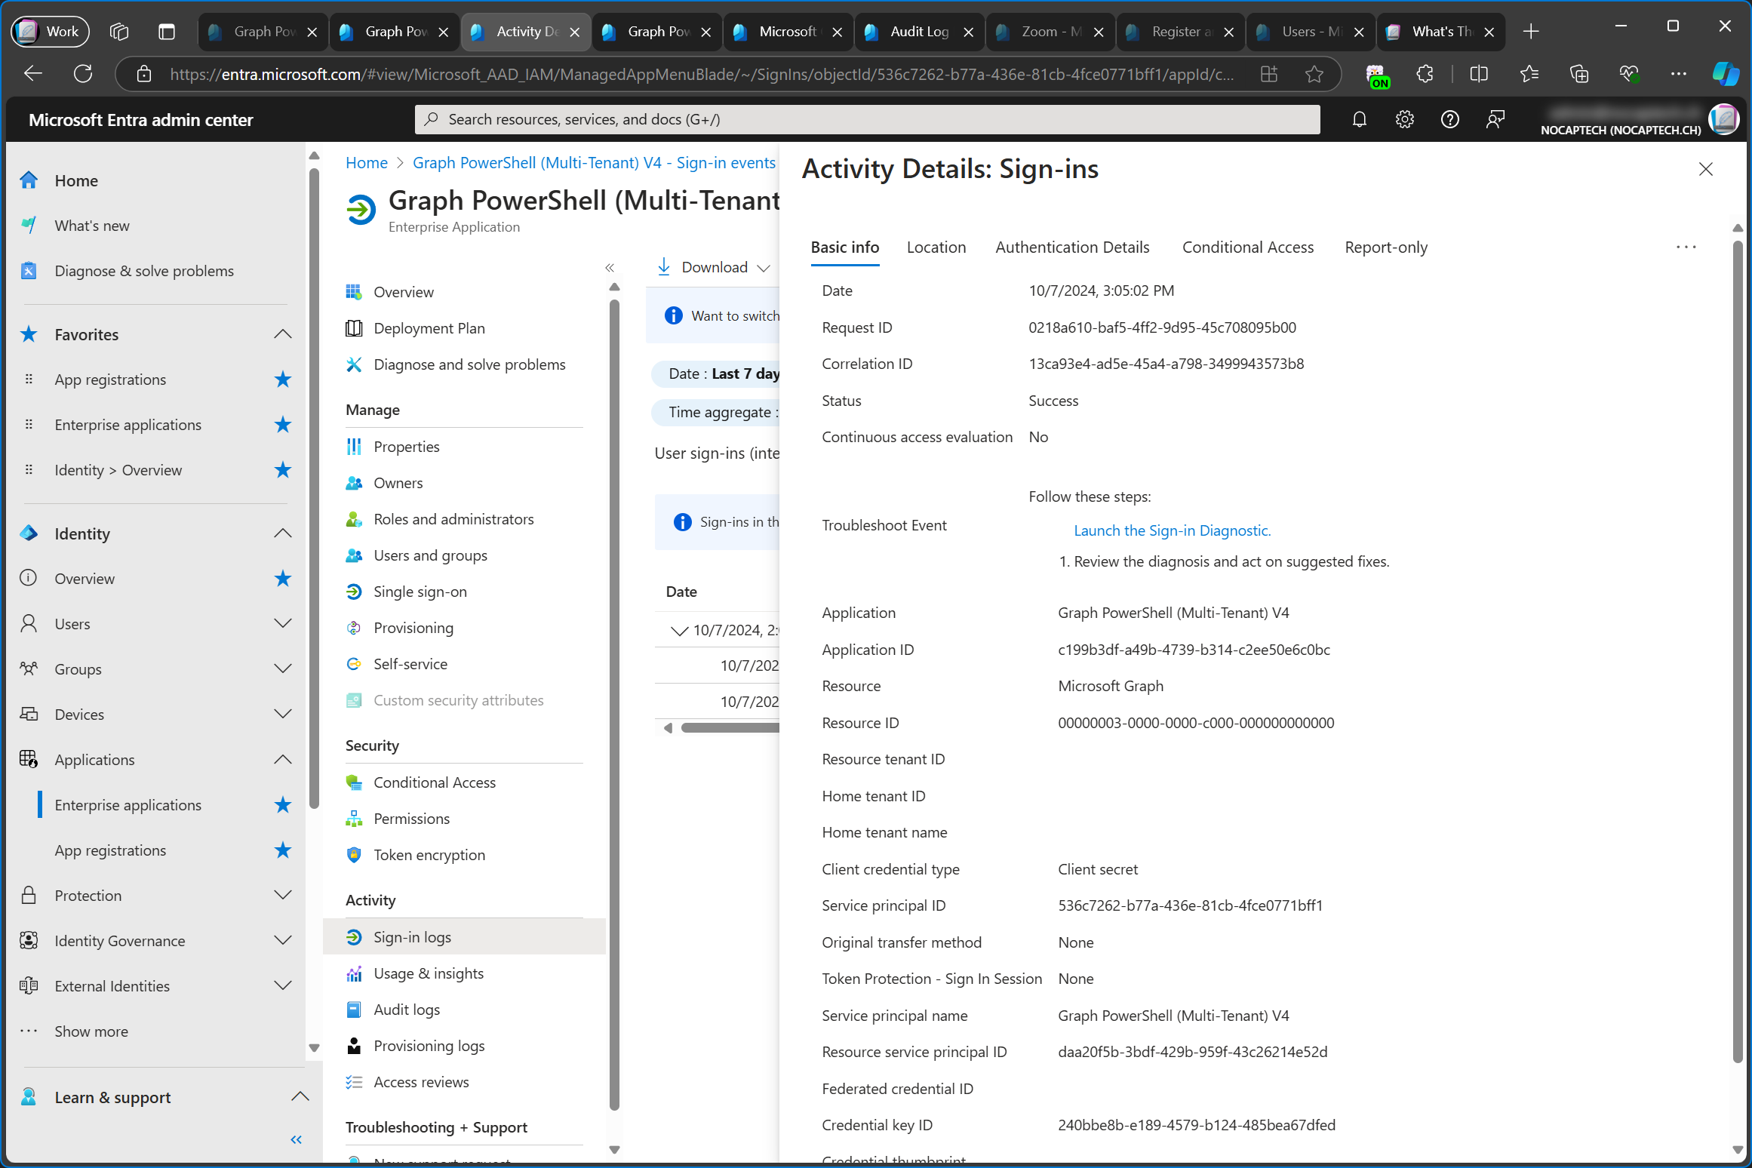Open the Download dropdown
1752x1168 pixels.
pyautogui.click(x=713, y=267)
